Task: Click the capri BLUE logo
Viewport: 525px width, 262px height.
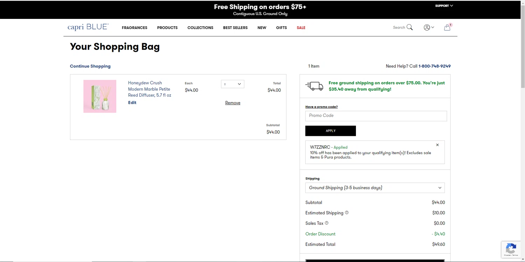Action: click(88, 27)
